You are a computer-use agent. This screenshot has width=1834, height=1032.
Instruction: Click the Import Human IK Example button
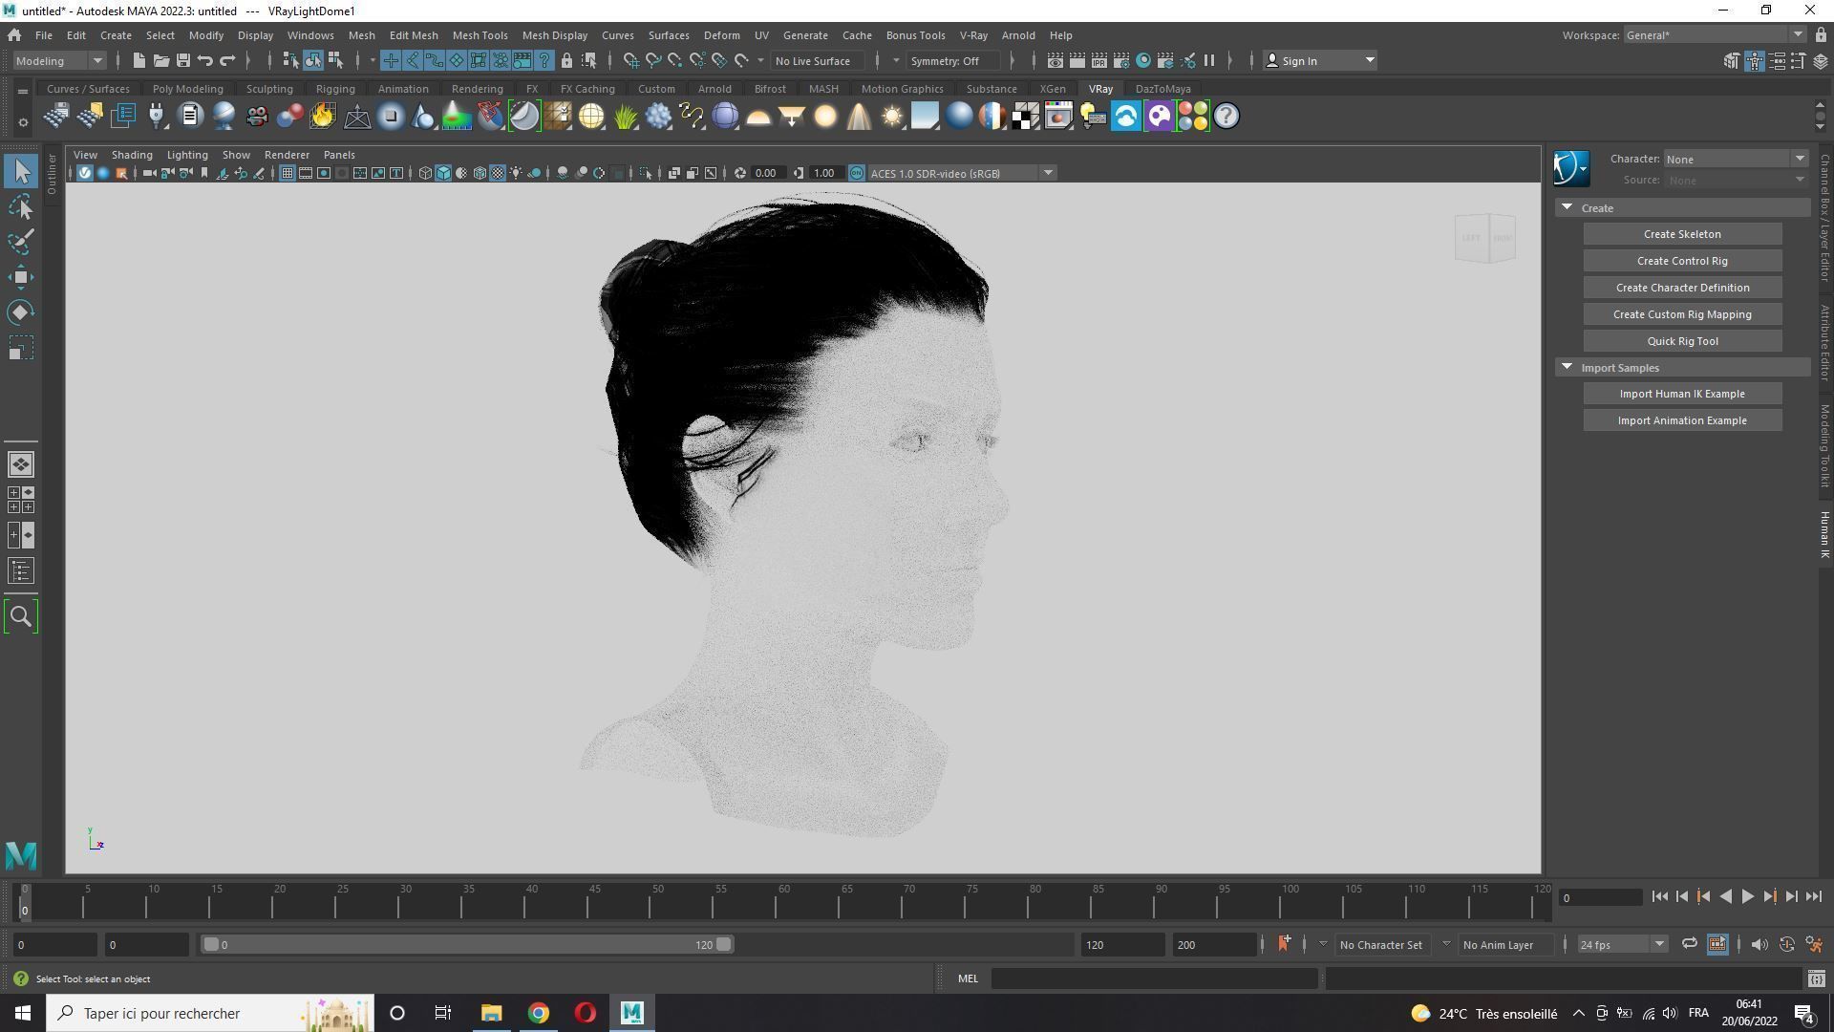click(1682, 394)
